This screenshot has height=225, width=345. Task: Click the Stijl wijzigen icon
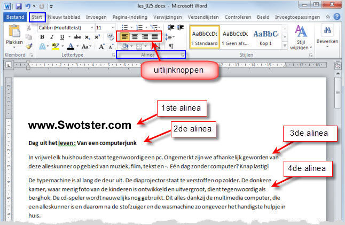pos(301,31)
